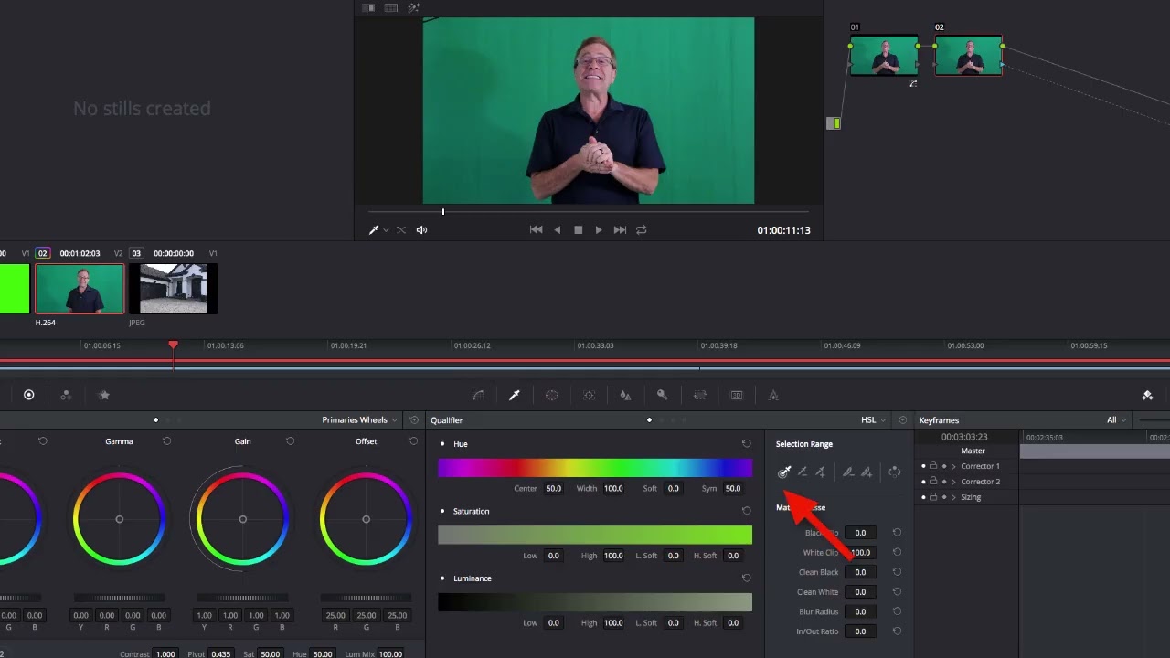
Task: Expand the Corrector 1 keyframe track
Action: (953, 466)
